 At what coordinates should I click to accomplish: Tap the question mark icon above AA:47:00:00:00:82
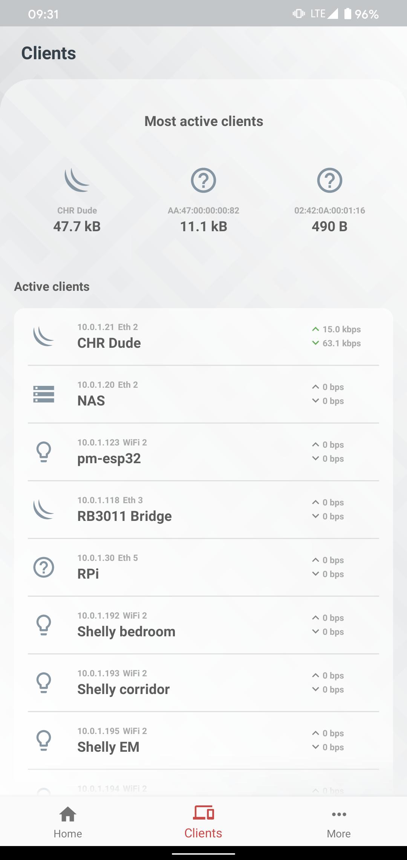pos(203,180)
